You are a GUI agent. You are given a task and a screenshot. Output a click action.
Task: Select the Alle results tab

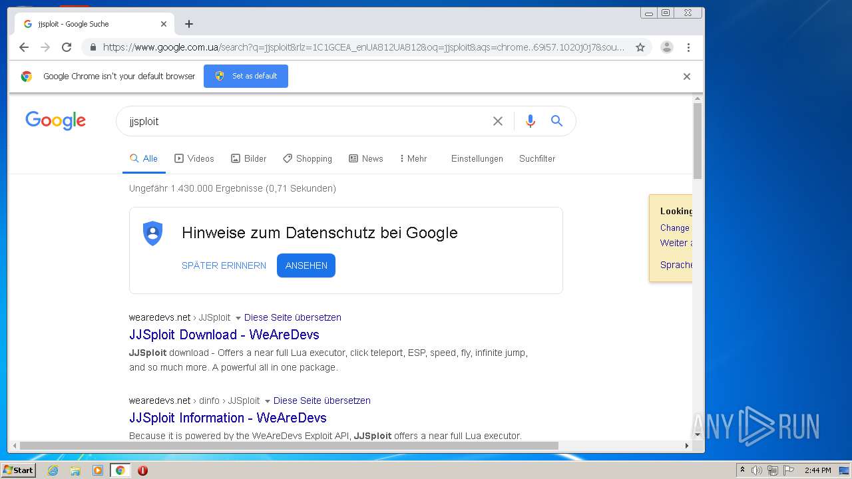pyautogui.click(x=144, y=158)
